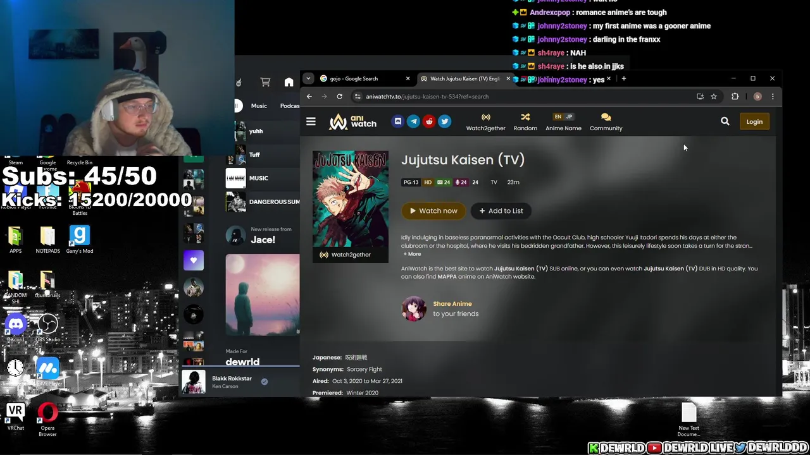Click the Login button
The image size is (810, 455).
754,122
